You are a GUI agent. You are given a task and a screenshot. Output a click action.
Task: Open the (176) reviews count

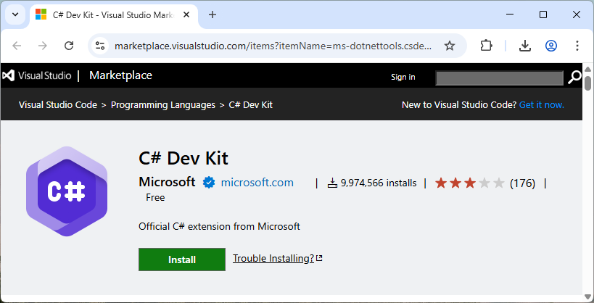(522, 183)
